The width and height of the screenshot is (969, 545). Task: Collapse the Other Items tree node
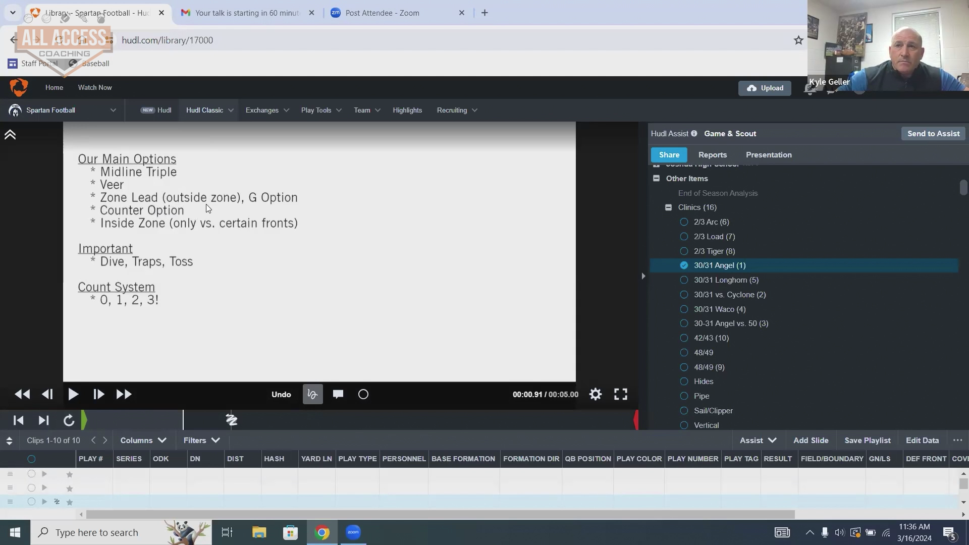pos(656,179)
